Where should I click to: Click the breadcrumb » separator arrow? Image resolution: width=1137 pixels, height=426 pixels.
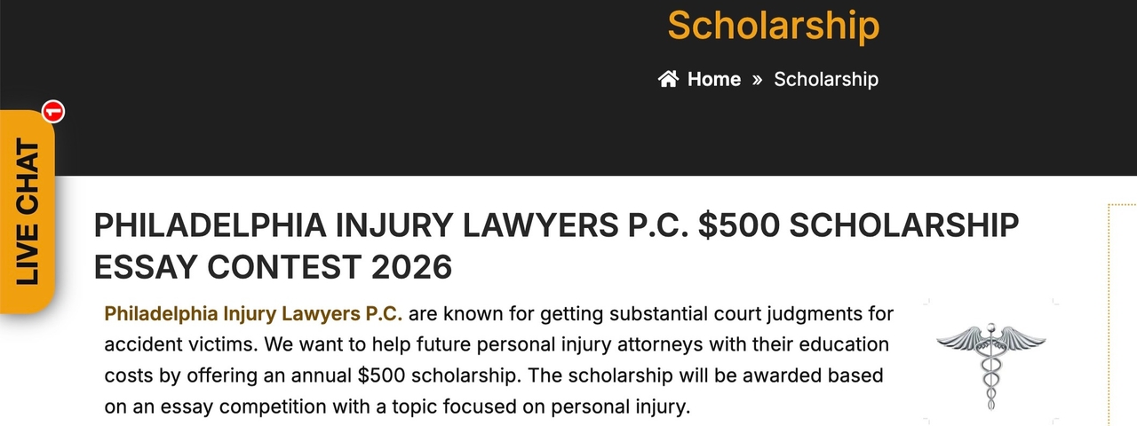click(757, 79)
